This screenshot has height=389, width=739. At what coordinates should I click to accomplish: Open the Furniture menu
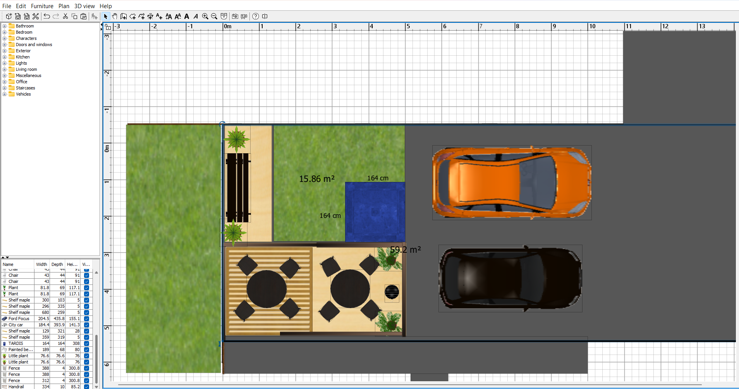pyautogui.click(x=42, y=6)
